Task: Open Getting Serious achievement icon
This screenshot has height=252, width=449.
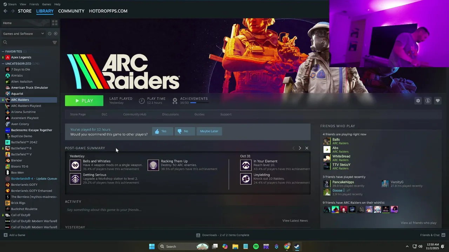Action: click(75, 179)
